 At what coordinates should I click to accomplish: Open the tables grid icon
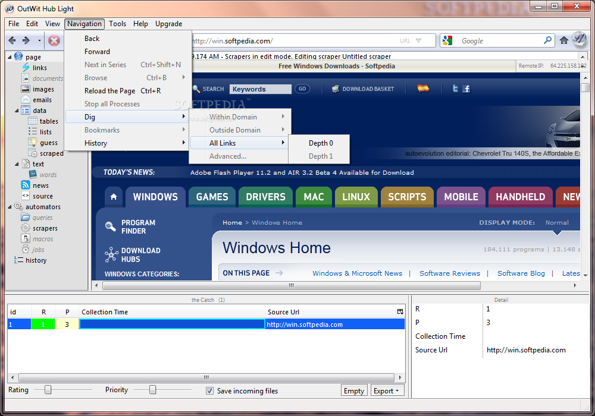tap(33, 121)
